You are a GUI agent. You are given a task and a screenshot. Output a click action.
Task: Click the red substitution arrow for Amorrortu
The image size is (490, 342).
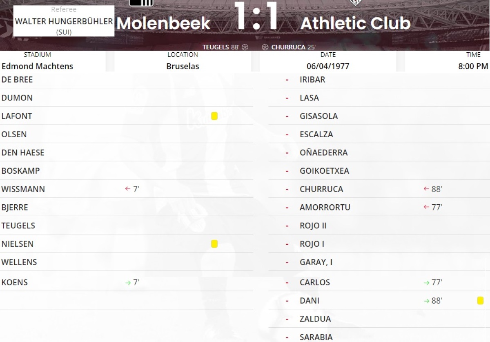[x=426, y=207]
